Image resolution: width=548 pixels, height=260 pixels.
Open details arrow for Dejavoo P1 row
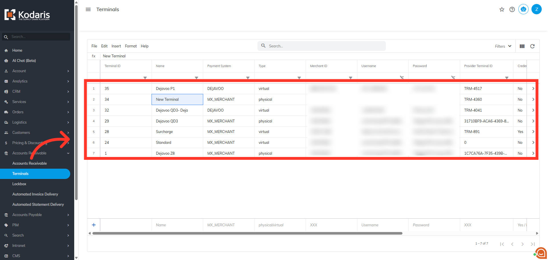click(533, 88)
